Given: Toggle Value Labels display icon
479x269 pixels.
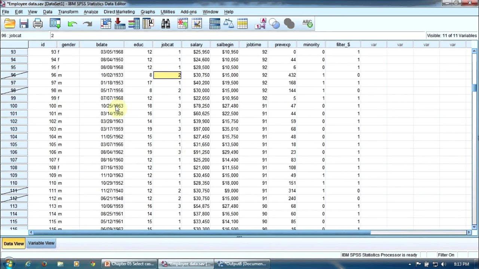Looking at the screenshot, I should click(260, 24).
